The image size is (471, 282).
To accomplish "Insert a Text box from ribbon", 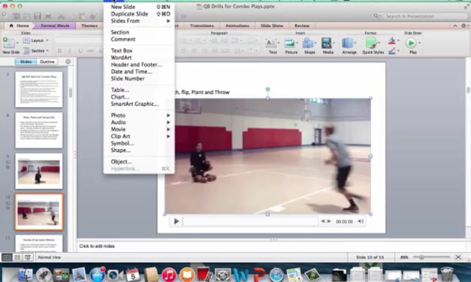I will pyautogui.click(x=271, y=43).
